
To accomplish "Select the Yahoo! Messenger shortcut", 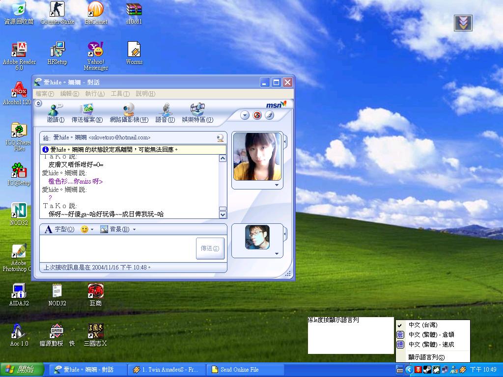I will (96, 56).
